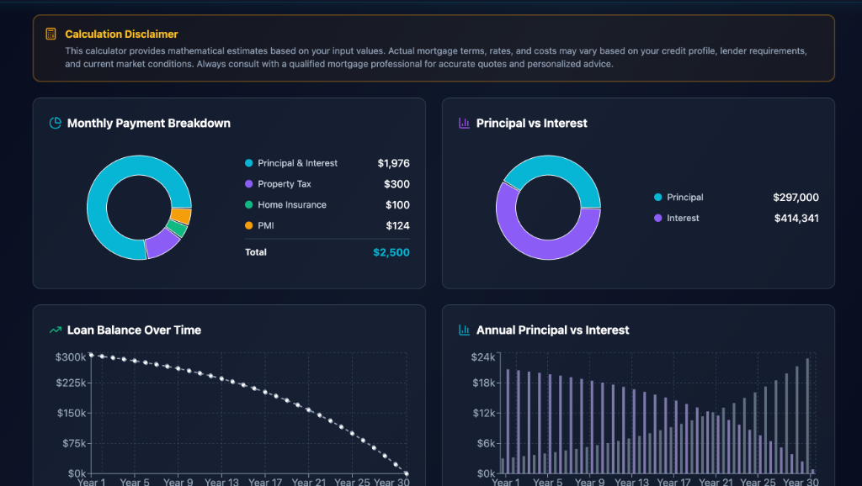
Task: Click the $75k axis label
Action: [74, 443]
